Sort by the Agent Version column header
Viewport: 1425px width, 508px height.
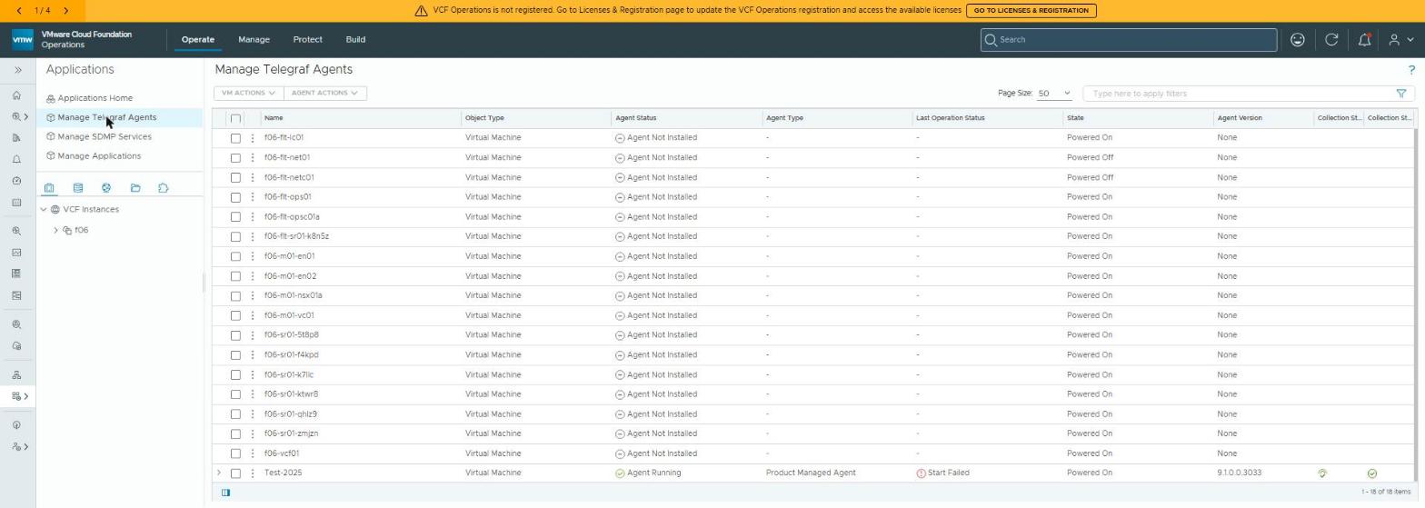point(1240,118)
